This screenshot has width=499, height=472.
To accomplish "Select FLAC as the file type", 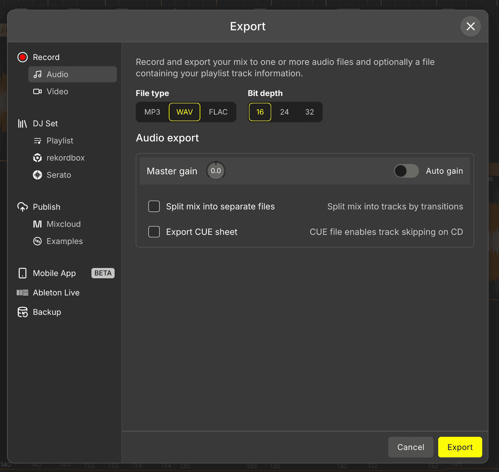I will 218,112.
